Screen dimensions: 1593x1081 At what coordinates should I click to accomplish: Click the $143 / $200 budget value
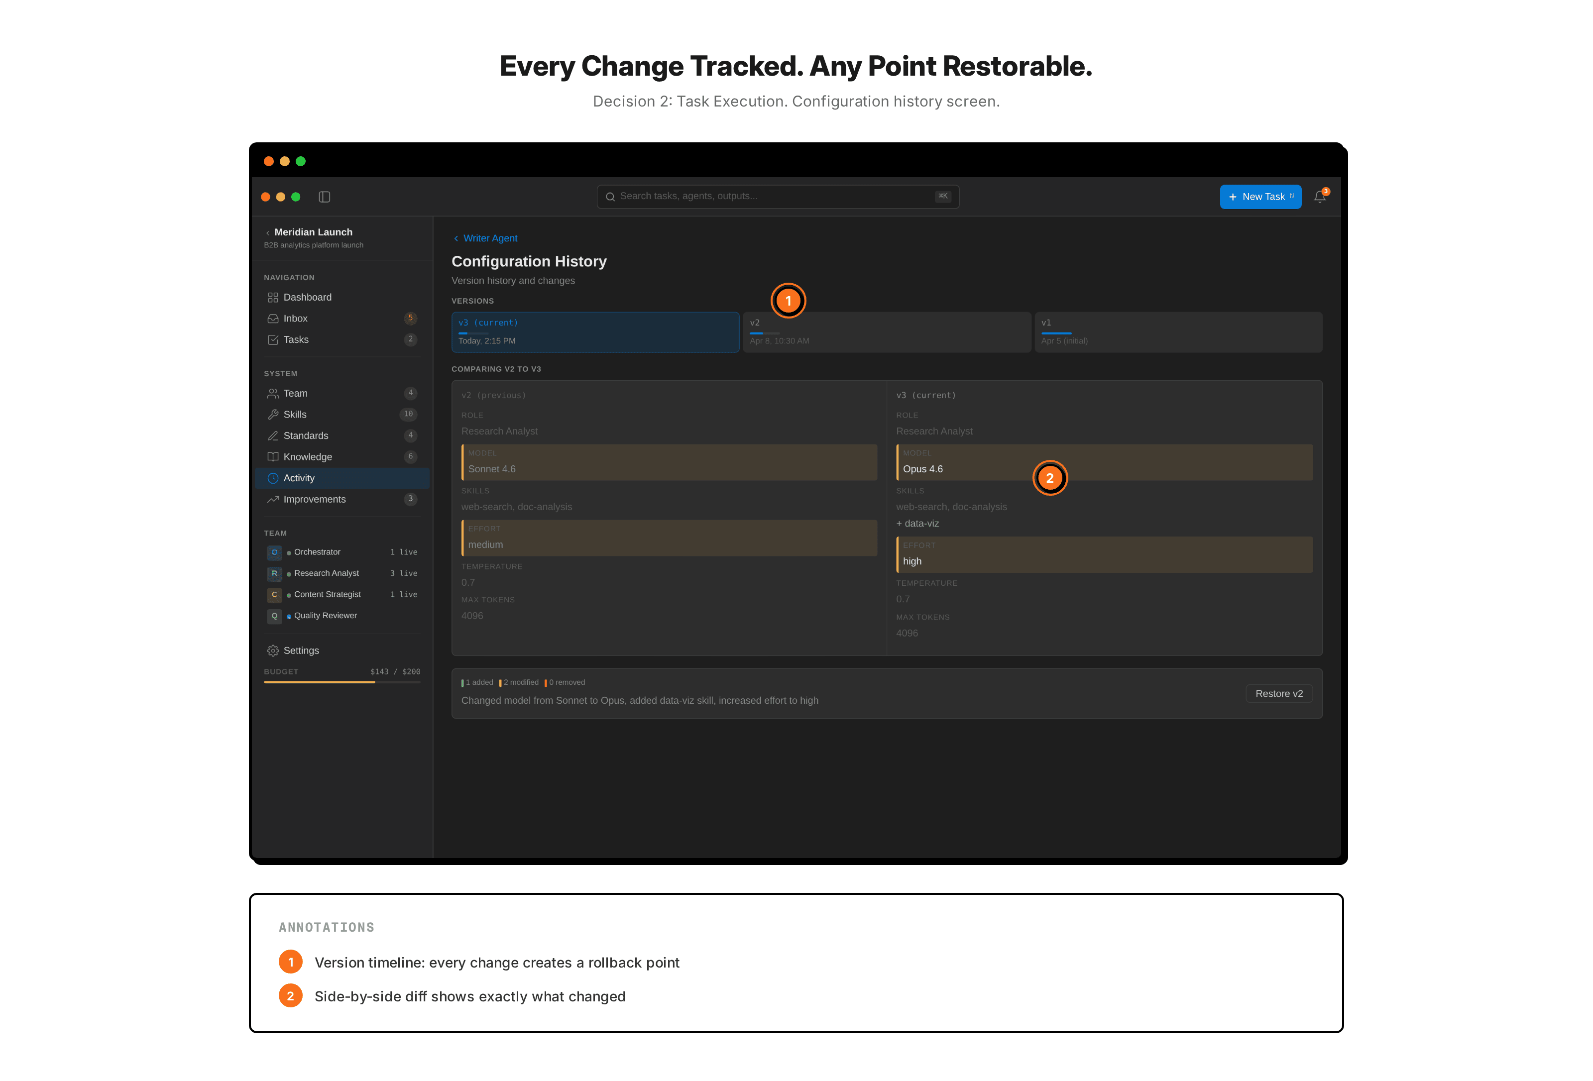395,672
